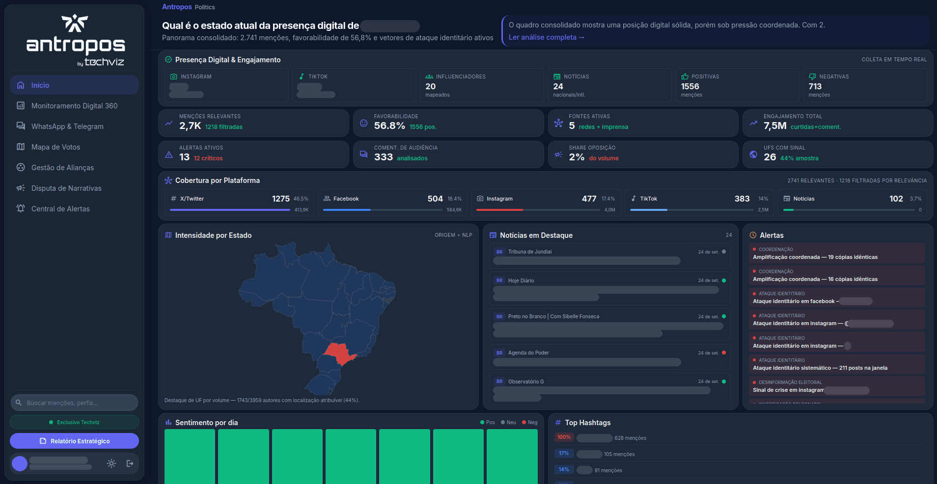Toggle light/dark theme sun icon
The height and width of the screenshot is (484, 937).
coord(111,463)
